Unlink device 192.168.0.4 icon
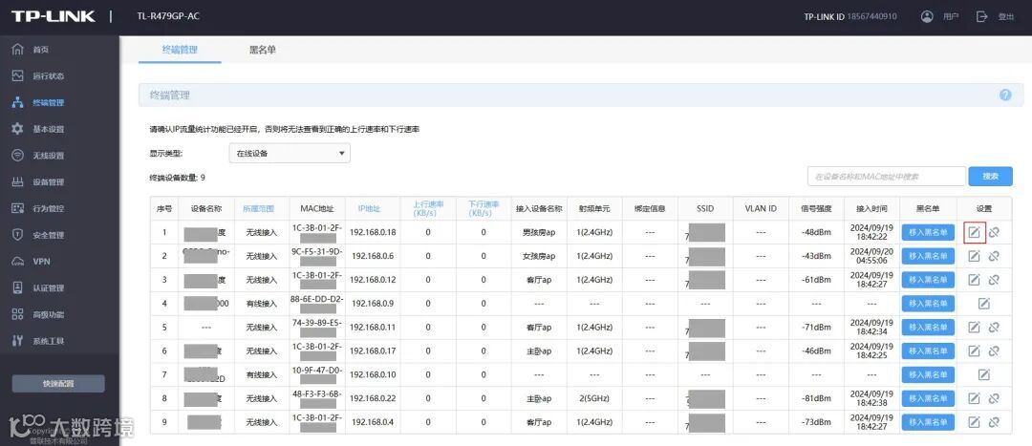The width and height of the screenshot is (1032, 446). pyautogui.click(x=994, y=422)
